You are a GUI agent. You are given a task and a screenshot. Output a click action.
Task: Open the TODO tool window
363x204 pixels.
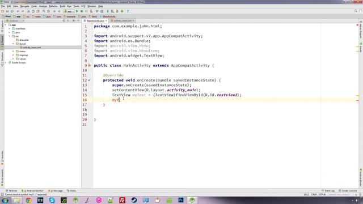pyautogui.click(x=71, y=191)
